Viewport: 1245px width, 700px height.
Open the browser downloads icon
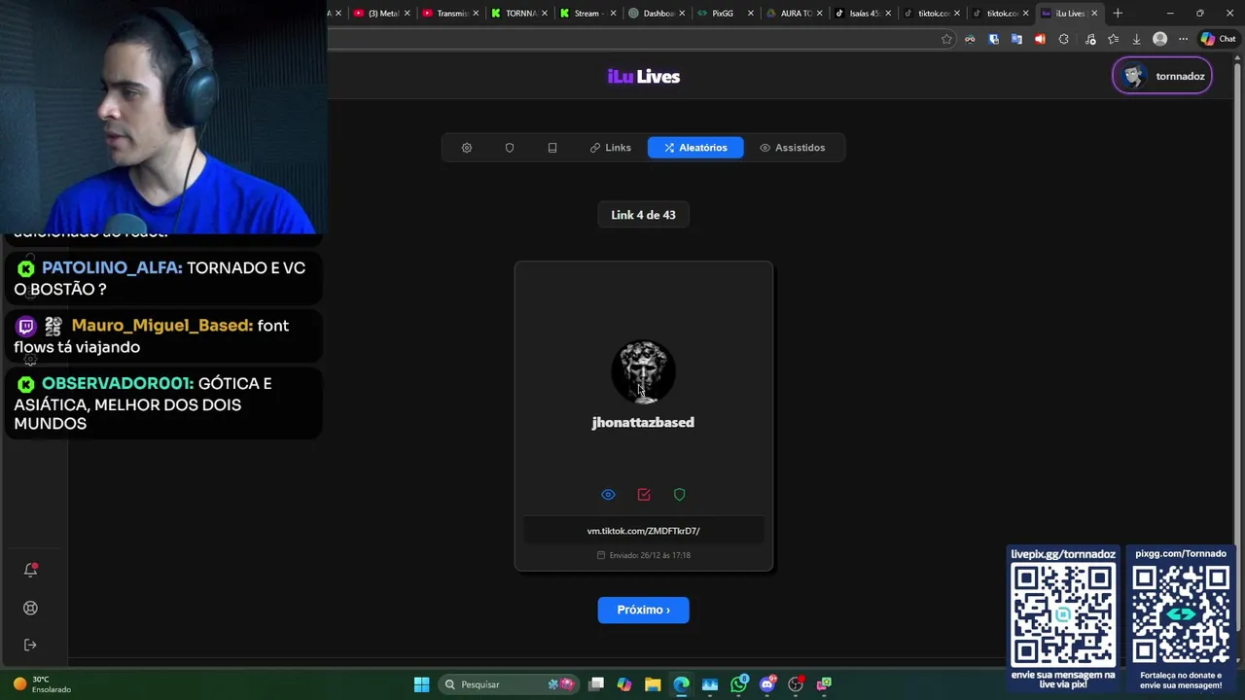1136,39
